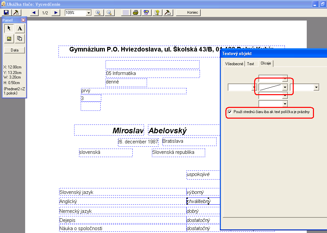Select the 'Slovenská republika' field
This screenshot has width=327, height=233.
pyautogui.click(x=178, y=153)
